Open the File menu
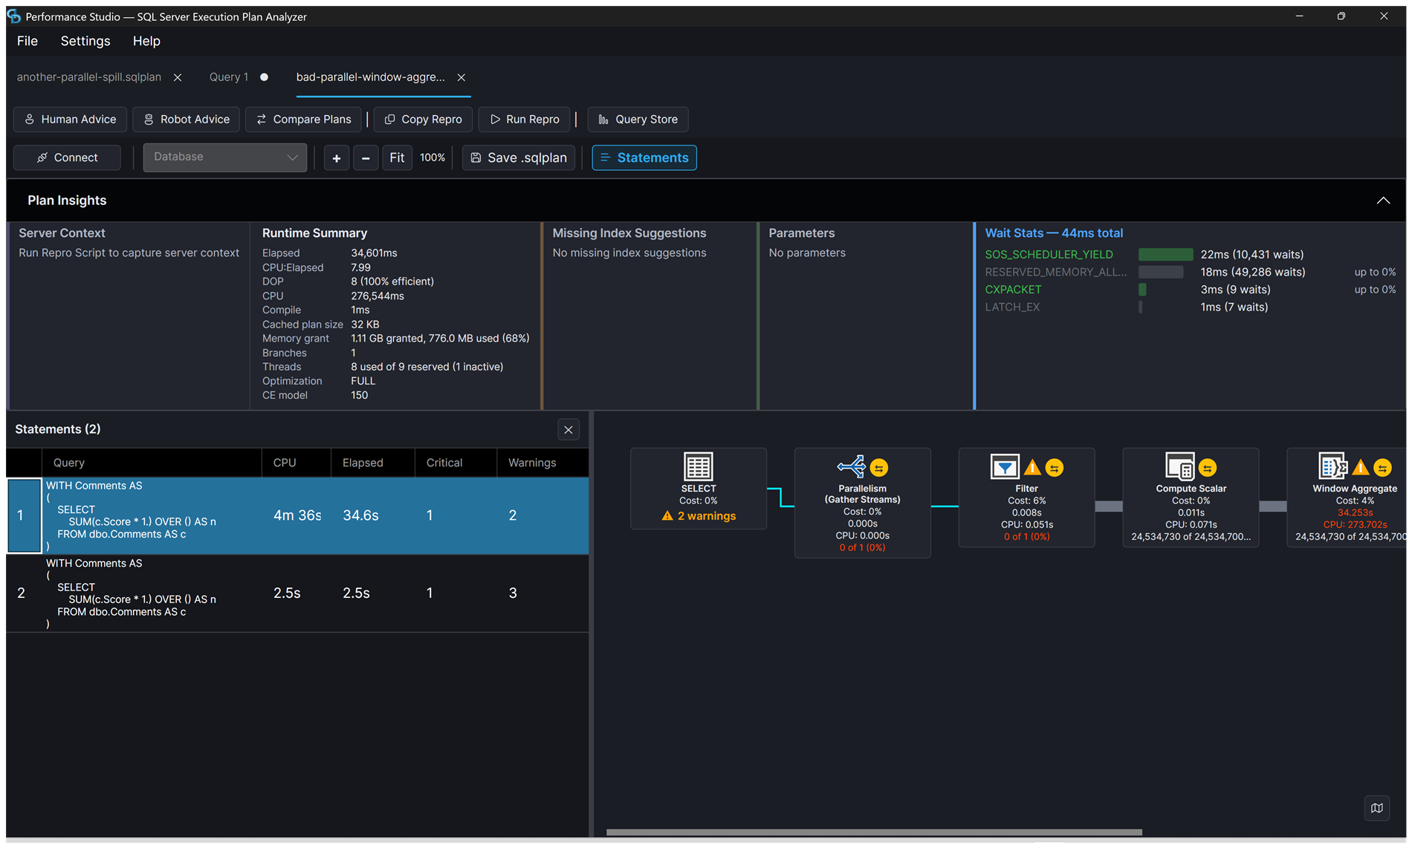This screenshot has height=843, width=1412. [27, 41]
